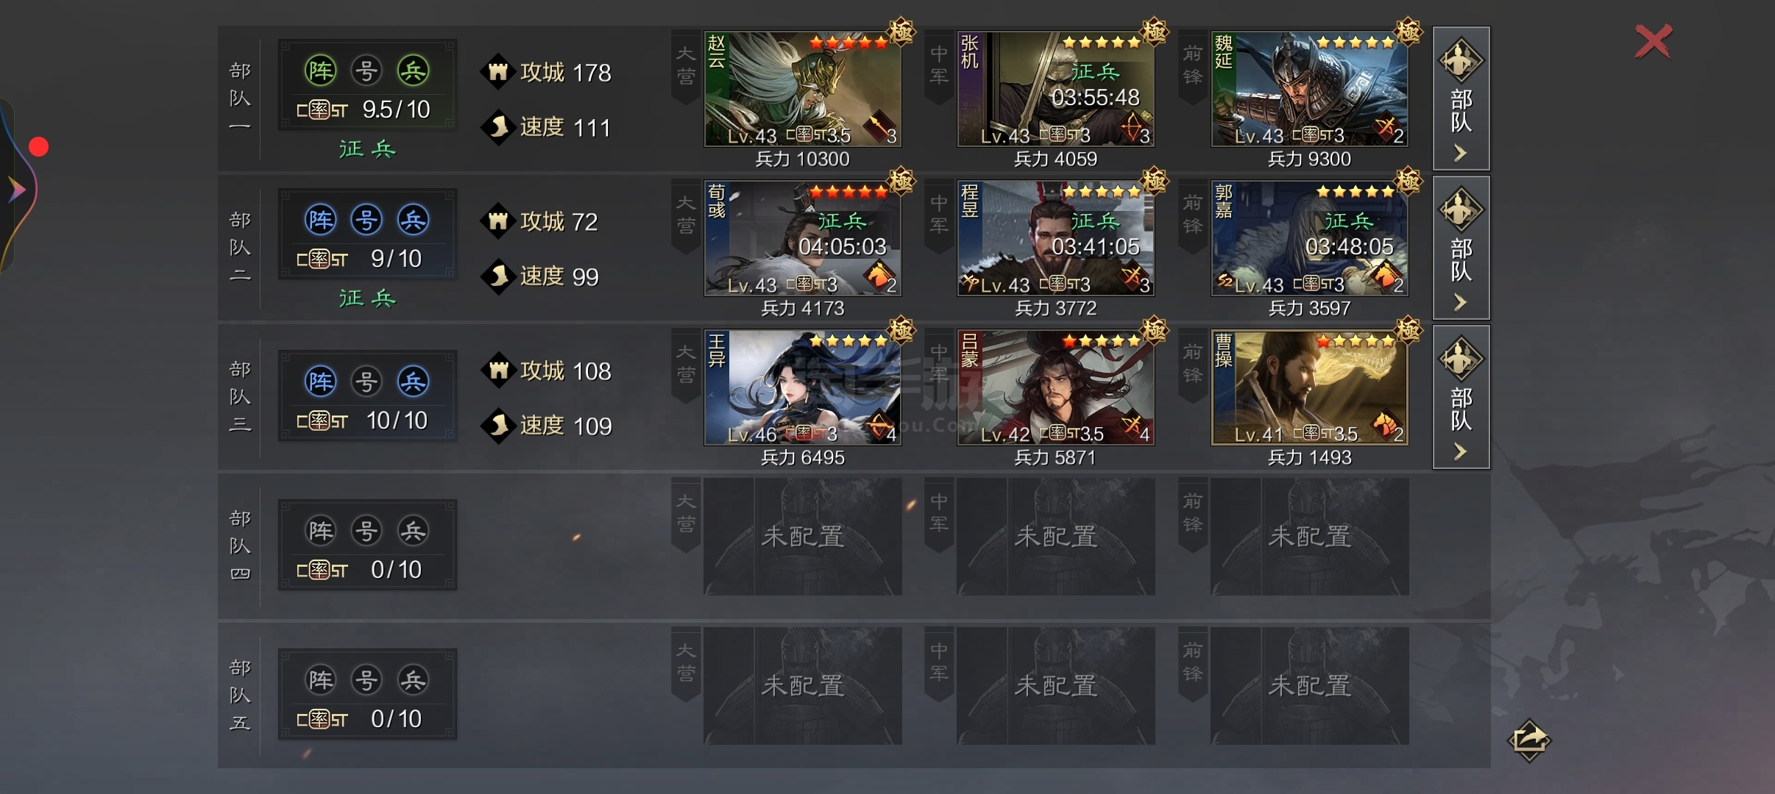Open the 部队 arrow panel for 部队三
This screenshot has width=1775, height=794.
tap(1462, 397)
